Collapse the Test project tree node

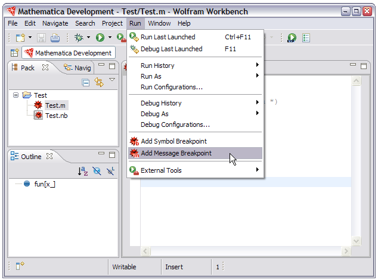(16, 95)
